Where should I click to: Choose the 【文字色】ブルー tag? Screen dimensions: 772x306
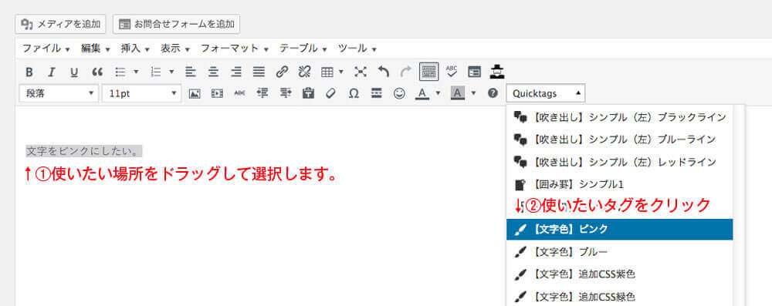(619, 252)
